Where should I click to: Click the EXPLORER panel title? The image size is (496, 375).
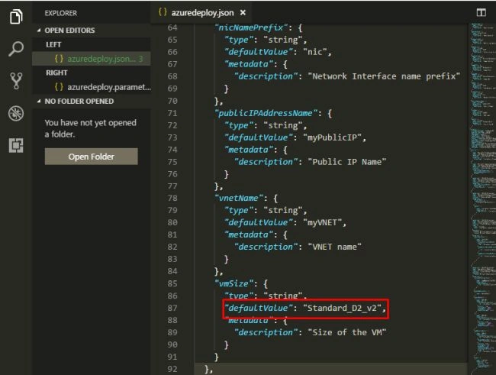pyautogui.click(x=61, y=13)
